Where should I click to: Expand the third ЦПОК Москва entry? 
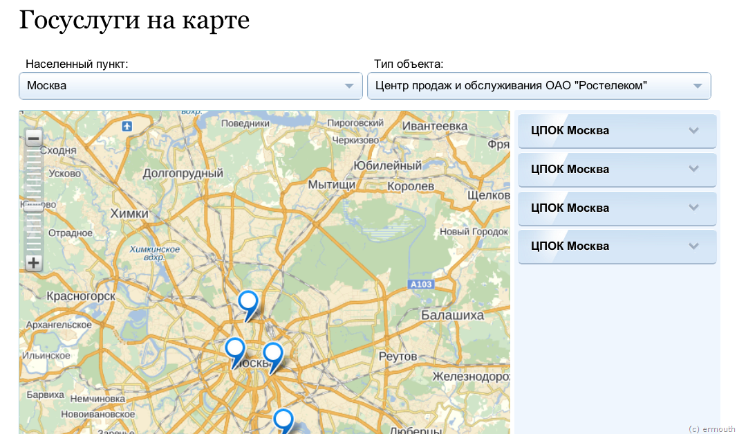617,208
